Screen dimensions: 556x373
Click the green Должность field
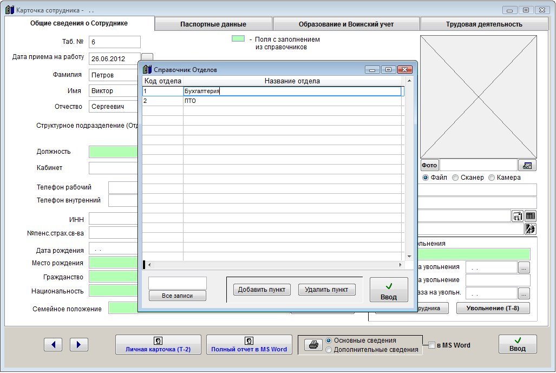114,152
